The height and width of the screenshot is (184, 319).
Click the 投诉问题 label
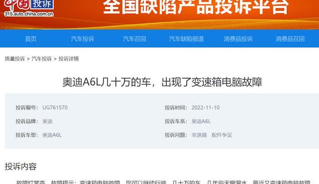tap(176, 135)
